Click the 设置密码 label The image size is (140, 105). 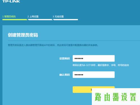65,58
